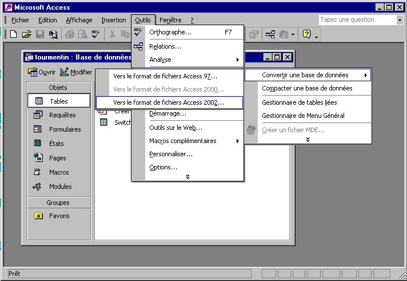Open the Favoris group
Image resolution: width=407 pixels, height=281 pixels.
coord(59,216)
